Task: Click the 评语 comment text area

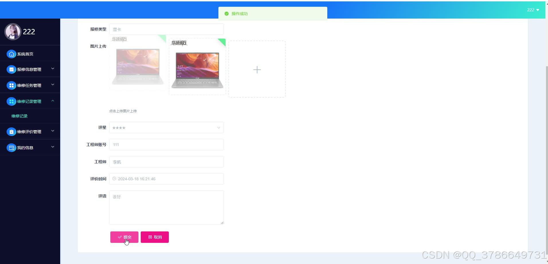Action: click(166, 207)
